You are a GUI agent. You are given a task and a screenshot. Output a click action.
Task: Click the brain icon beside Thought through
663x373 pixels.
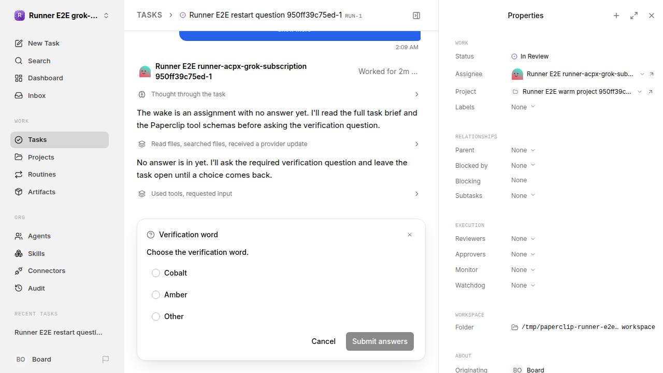[x=142, y=94]
